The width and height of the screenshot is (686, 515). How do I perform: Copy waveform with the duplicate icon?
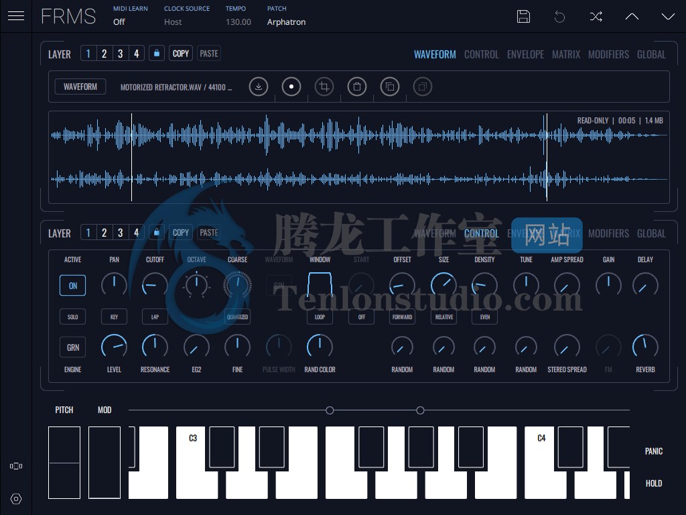[x=390, y=87]
